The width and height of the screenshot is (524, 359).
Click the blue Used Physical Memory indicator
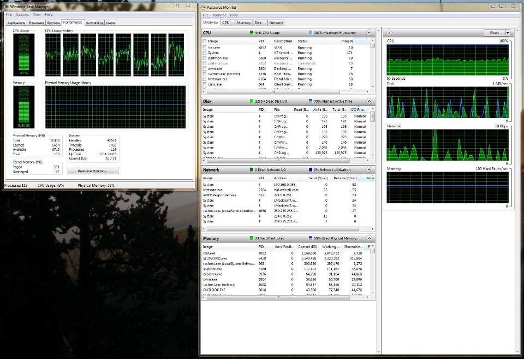click(311, 238)
